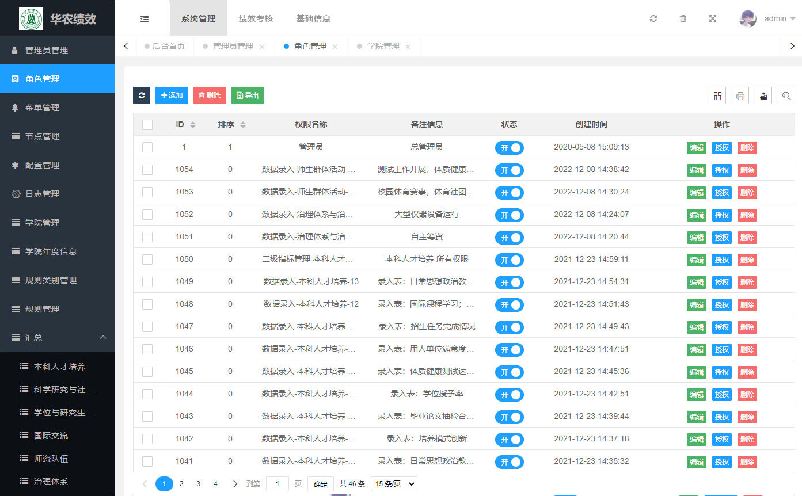Click the blue 添加 button
This screenshot has height=496, width=802.
[172, 96]
